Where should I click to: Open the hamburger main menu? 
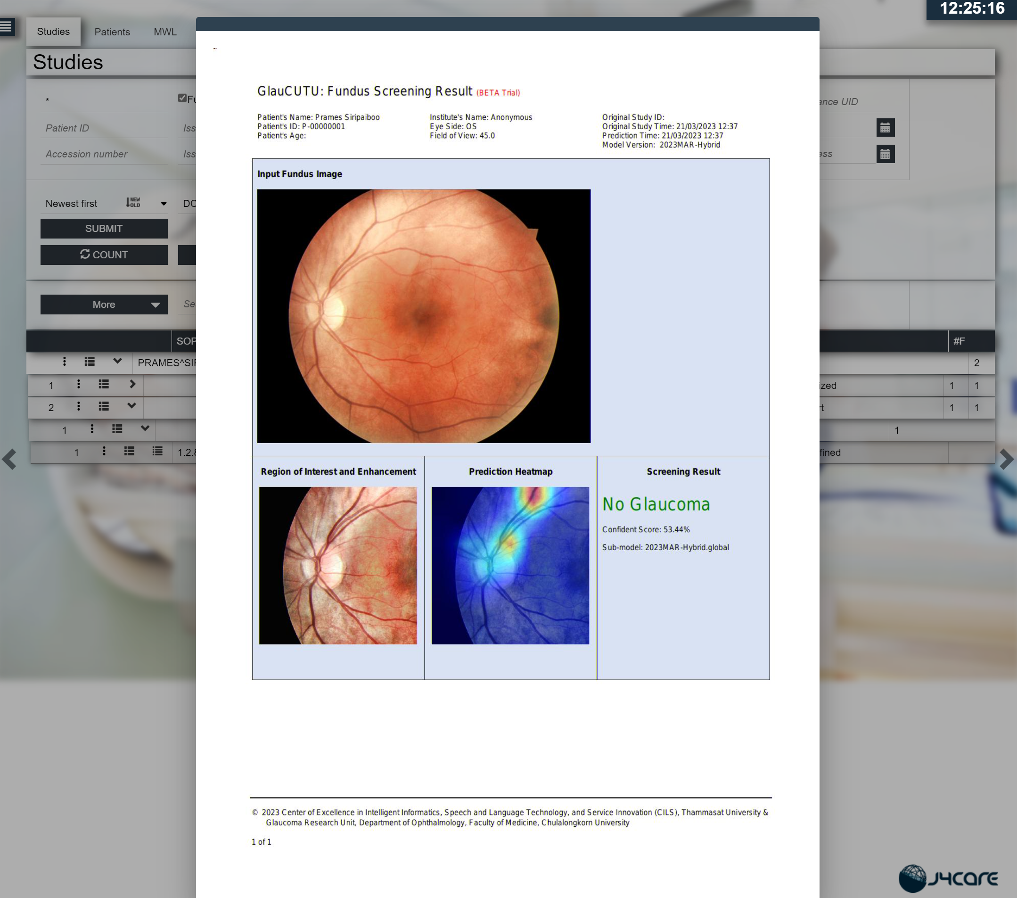click(7, 26)
